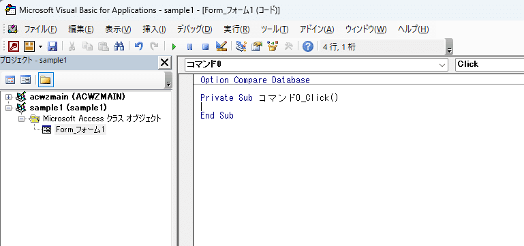Viewport: 524px width, 246px height.
Task: Click the Break pause icon
Action: point(190,46)
